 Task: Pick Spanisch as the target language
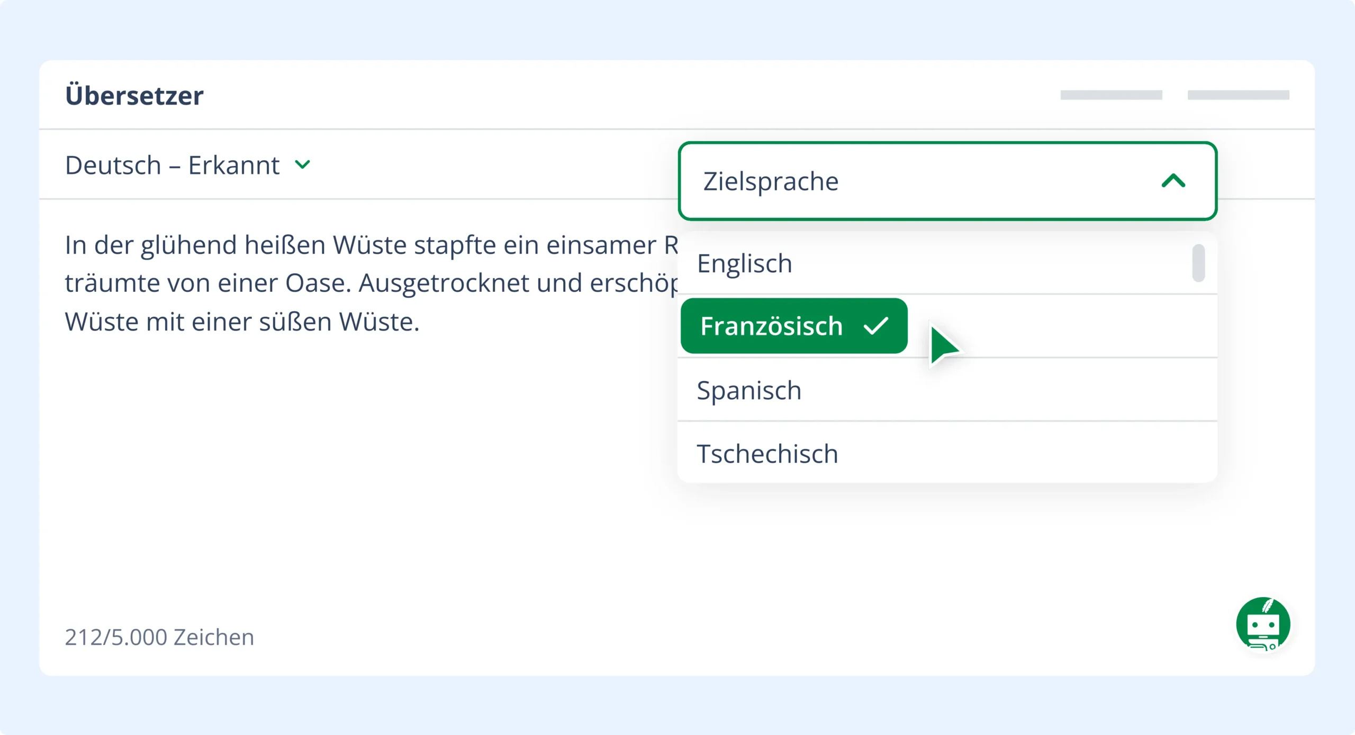tap(748, 390)
